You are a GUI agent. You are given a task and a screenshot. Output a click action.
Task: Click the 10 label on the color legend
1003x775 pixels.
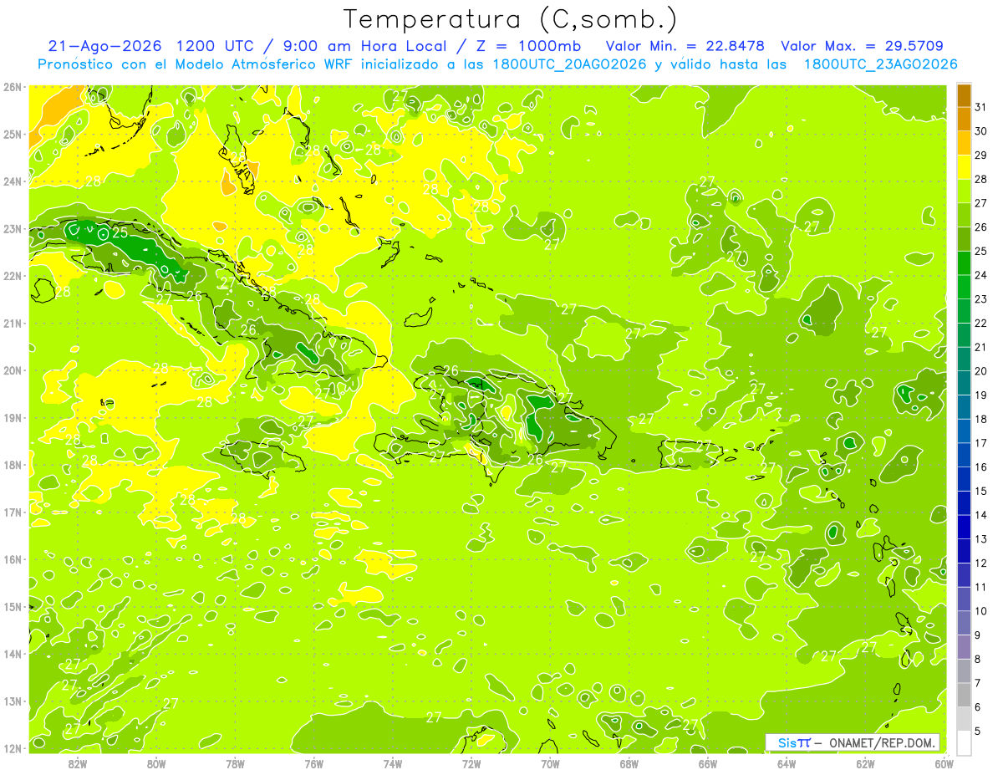click(x=981, y=611)
